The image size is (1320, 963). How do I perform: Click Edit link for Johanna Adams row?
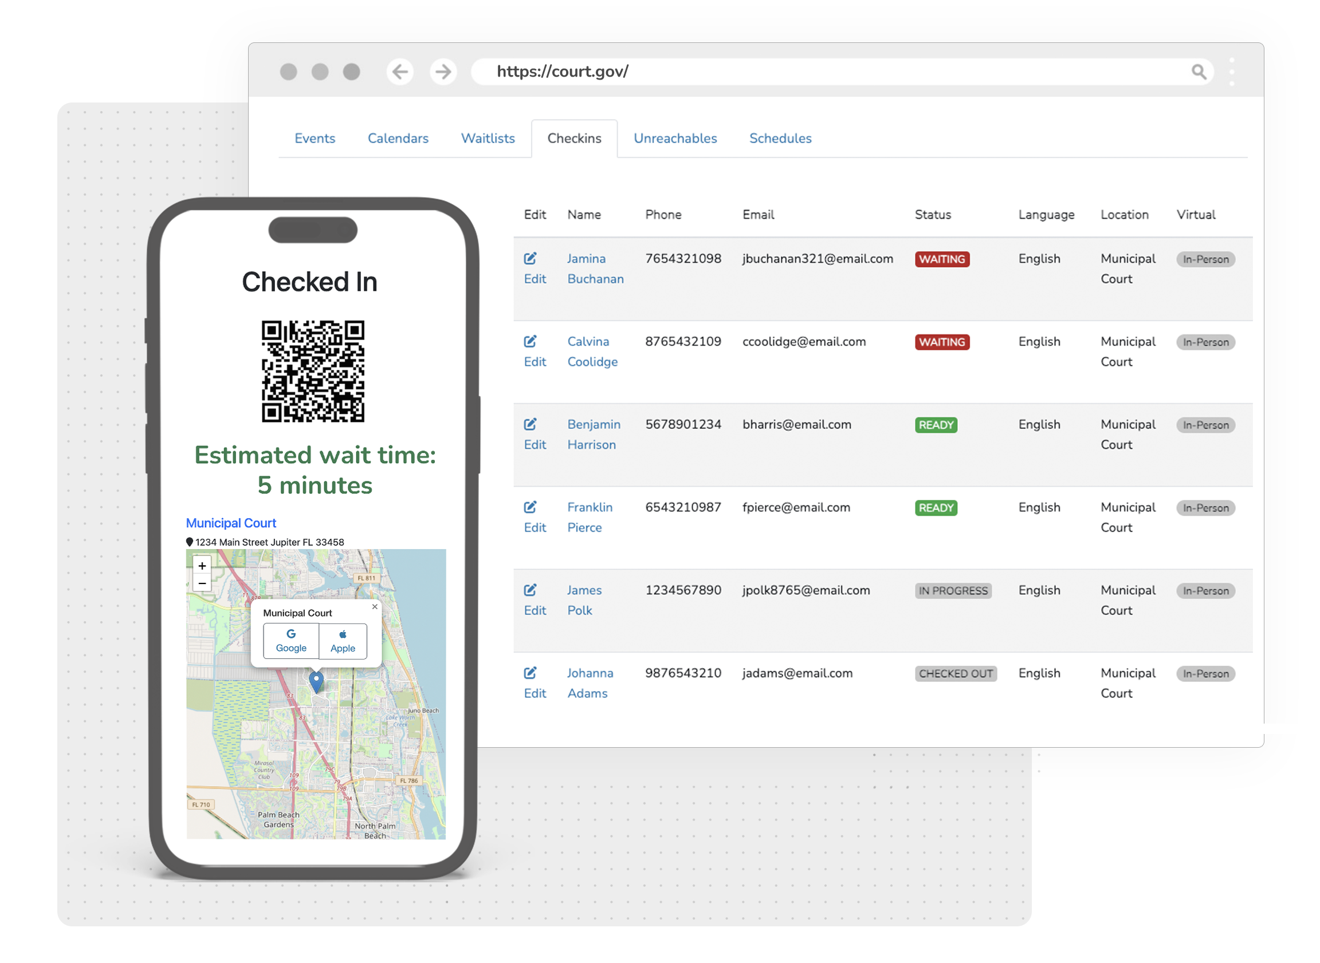535,693
